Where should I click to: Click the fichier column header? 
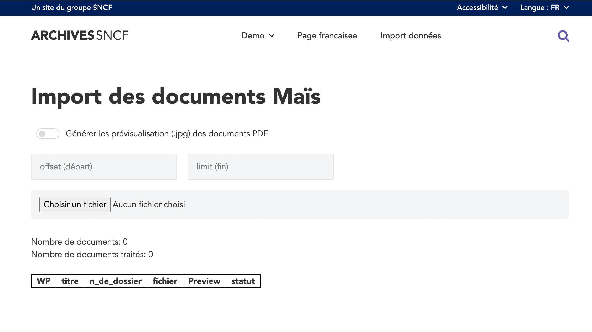click(165, 281)
